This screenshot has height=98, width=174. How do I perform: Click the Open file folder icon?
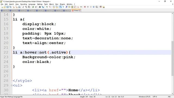(x=5, y=7)
